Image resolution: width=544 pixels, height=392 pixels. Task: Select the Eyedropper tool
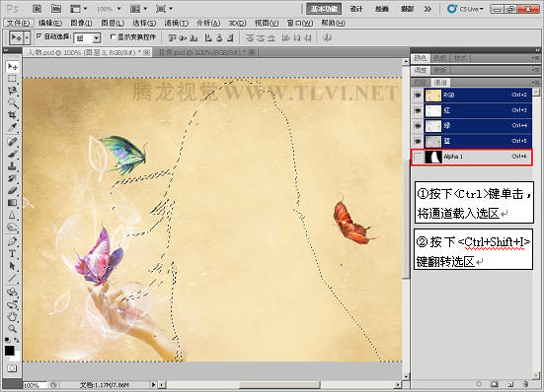[x=13, y=127]
